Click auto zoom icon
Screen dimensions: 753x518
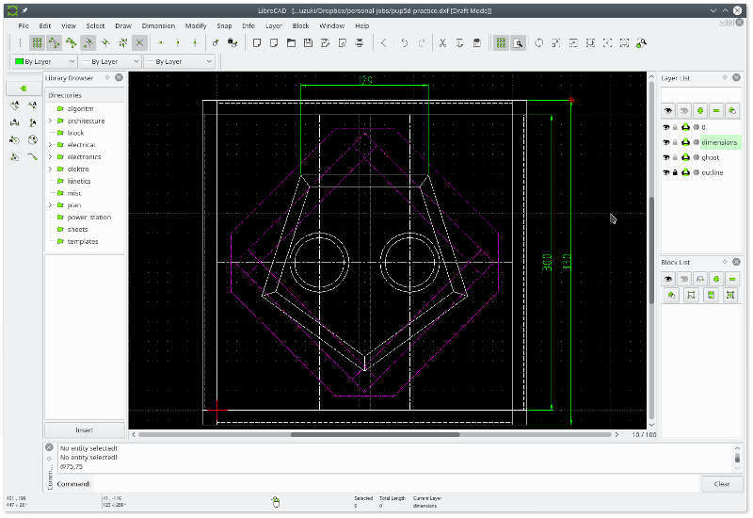point(590,43)
